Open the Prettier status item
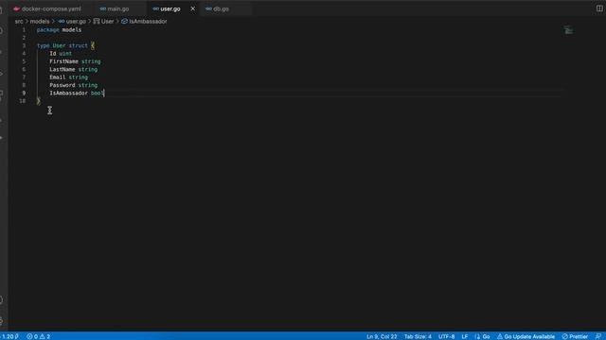Image resolution: width=606 pixels, height=340 pixels. click(x=575, y=336)
